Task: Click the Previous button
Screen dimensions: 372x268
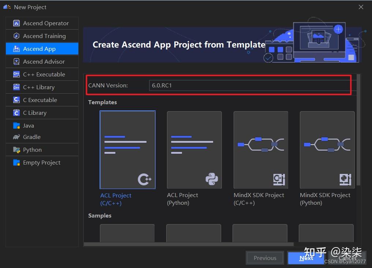Action: 265,258
